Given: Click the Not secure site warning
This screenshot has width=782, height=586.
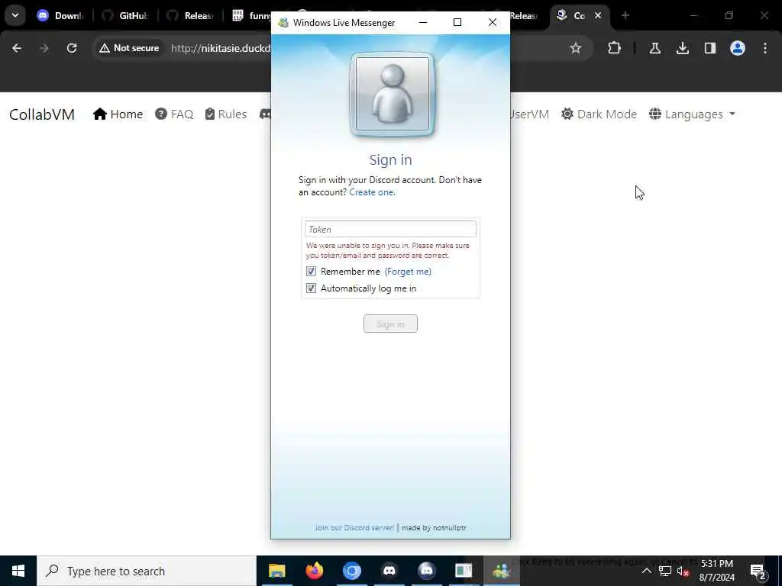Looking at the screenshot, I should click(x=129, y=48).
